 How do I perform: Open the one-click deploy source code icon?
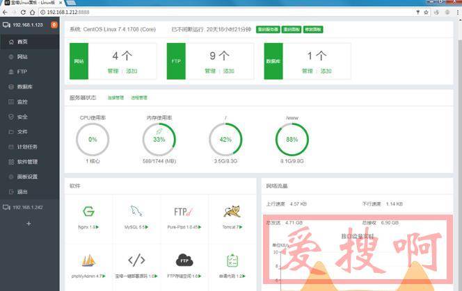tap(136, 260)
